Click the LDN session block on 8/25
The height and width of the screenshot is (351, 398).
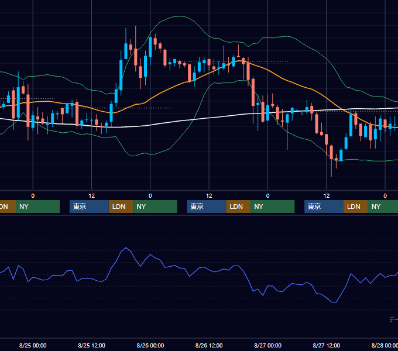click(x=121, y=207)
